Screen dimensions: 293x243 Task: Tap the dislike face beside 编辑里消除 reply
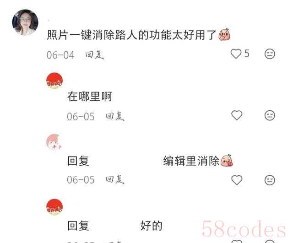click(x=270, y=180)
